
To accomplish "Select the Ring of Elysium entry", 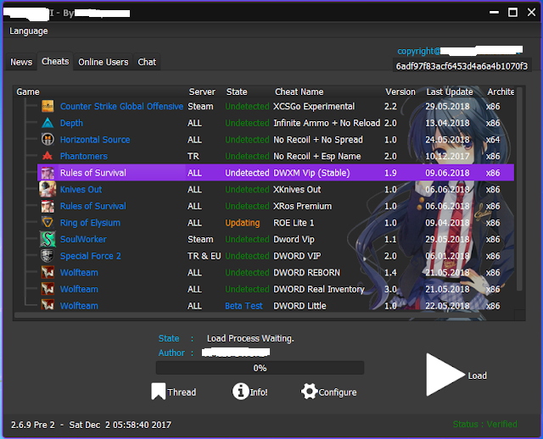I will (x=90, y=222).
